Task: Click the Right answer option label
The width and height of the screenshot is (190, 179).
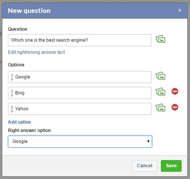Action: coord(29,130)
